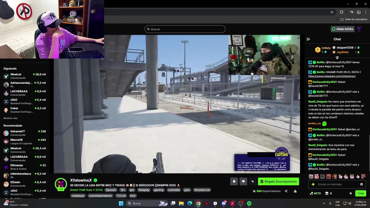This screenshot has height=208, width=370.
Task: Open milenkanolasco recommended channel
Action: (25, 175)
